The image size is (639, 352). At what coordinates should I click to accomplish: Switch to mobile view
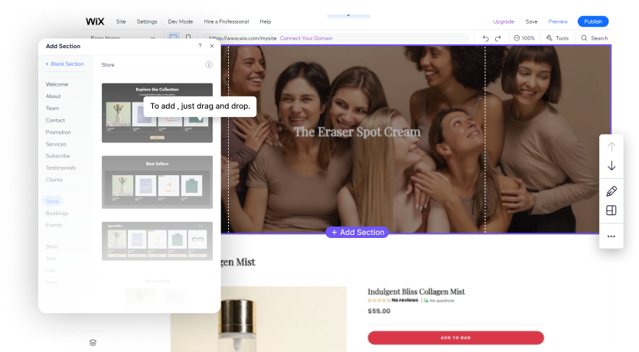coord(188,37)
